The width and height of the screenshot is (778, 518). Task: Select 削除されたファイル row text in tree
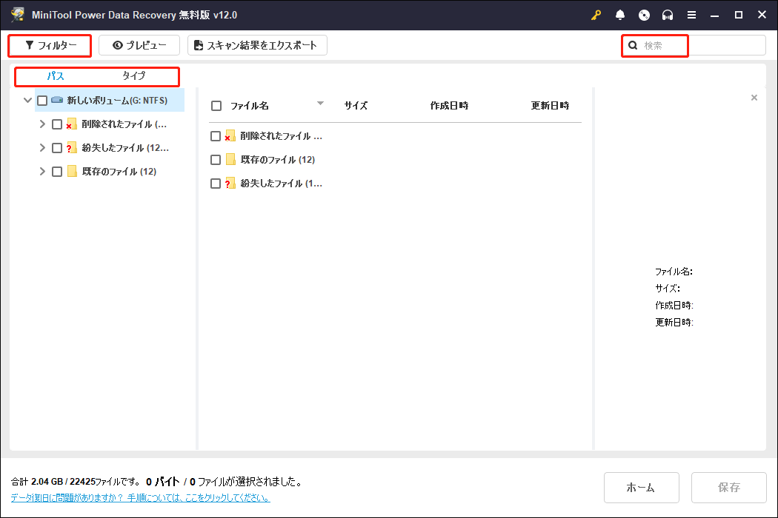click(x=124, y=124)
